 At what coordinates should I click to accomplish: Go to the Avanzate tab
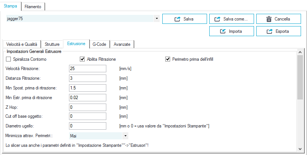[122, 44]
